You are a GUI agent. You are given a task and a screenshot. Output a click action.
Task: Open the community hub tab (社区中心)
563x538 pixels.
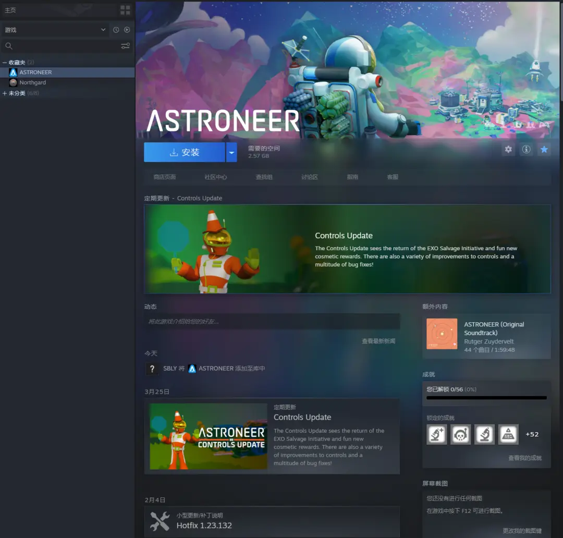pyautogui.click(x=216, y=177)
